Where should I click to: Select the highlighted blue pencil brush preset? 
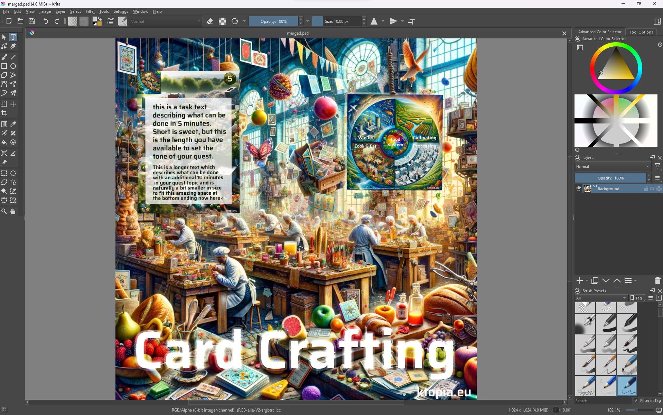(x=627, y=386)
